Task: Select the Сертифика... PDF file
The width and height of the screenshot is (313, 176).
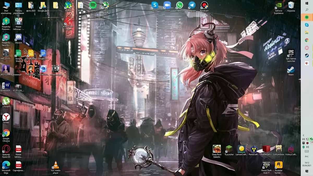Action: [x=18, y=166]
